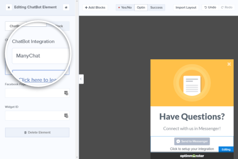Click the OptinMonster logo in popup footer
This screenshot has height=159, width=238.
(192, 156)
